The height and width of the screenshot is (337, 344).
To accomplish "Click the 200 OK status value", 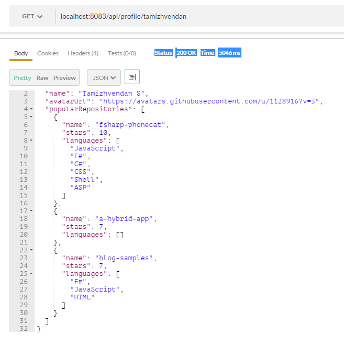I will 186,53.
